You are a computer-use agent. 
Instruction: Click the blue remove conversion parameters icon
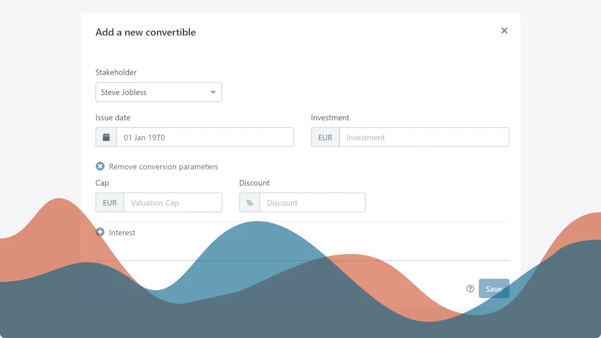click(100, 166)
